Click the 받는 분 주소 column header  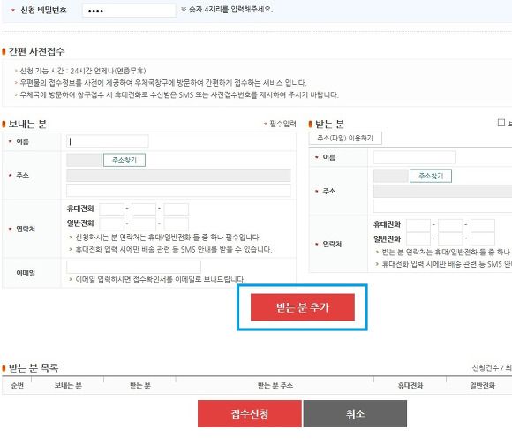tap(275, 386)
